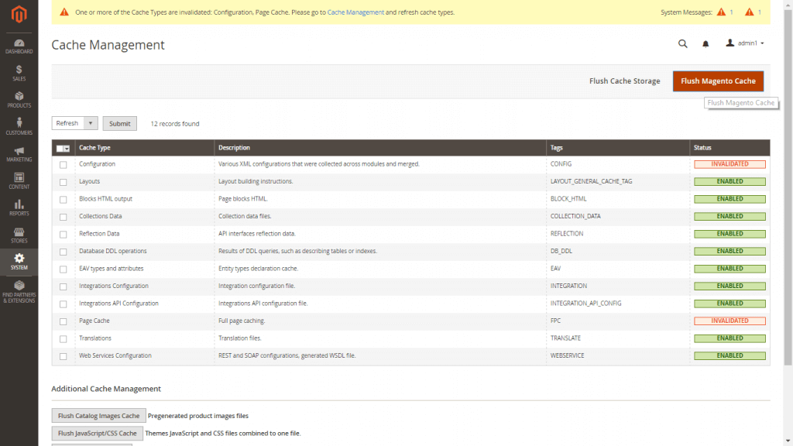Click the 'Full page caching.' description
Viewport: 793px width, 446px height.
(242, 321)
